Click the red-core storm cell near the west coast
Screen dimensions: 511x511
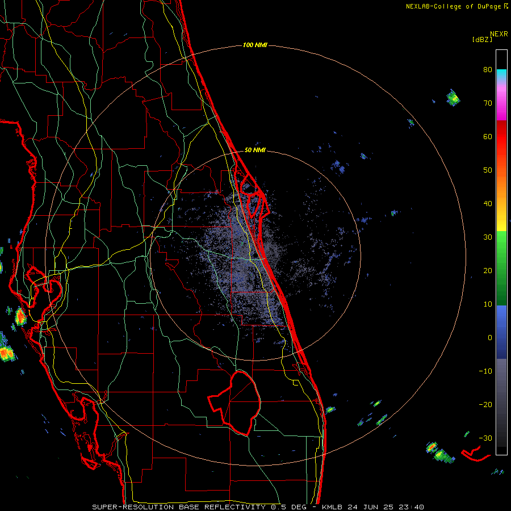[20, 316]
